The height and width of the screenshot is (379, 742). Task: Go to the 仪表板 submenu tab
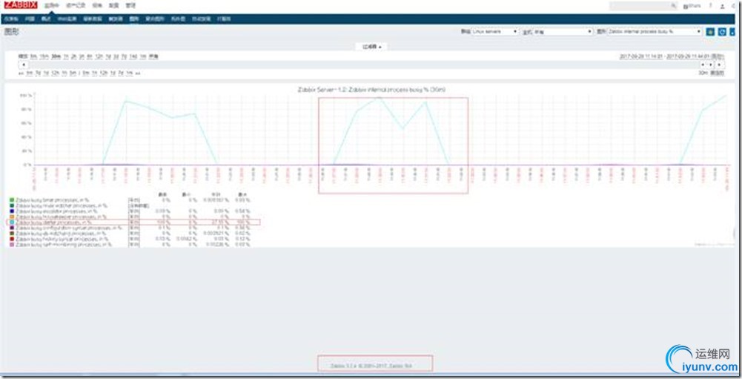tap(11, 19)
